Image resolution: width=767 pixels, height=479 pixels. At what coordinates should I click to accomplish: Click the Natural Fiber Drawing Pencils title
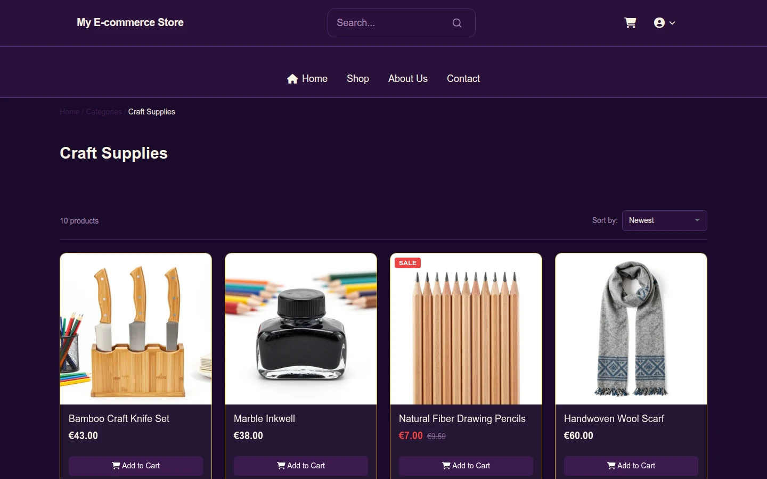click(462, 419)
